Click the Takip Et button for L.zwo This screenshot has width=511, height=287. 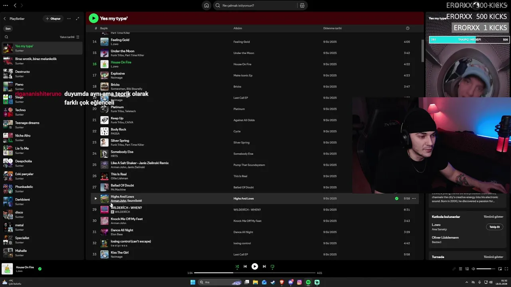tap(495, 227)
